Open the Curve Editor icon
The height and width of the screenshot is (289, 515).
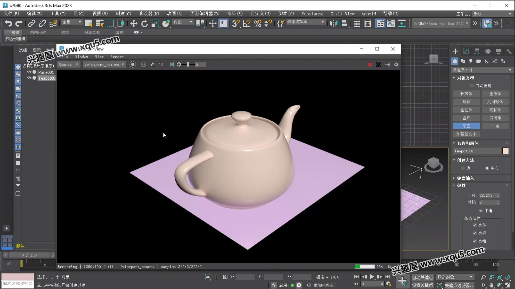[x=391, y=23]
